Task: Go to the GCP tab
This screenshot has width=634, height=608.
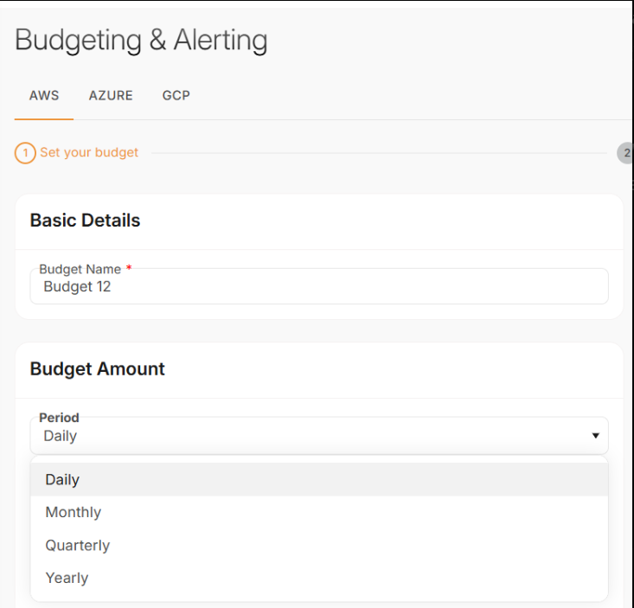Action: point(176,95)
